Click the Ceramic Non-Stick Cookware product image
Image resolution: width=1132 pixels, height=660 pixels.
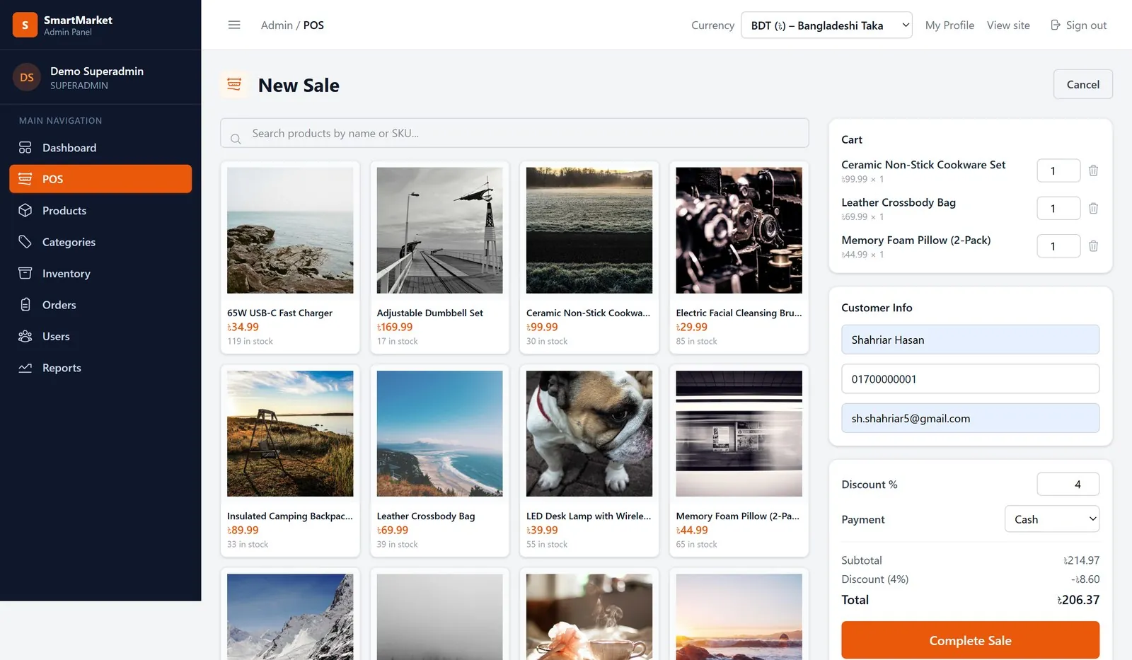pos(589,231)
